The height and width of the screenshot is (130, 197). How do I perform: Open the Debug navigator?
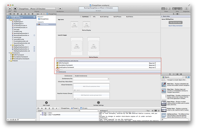[25, 14]
